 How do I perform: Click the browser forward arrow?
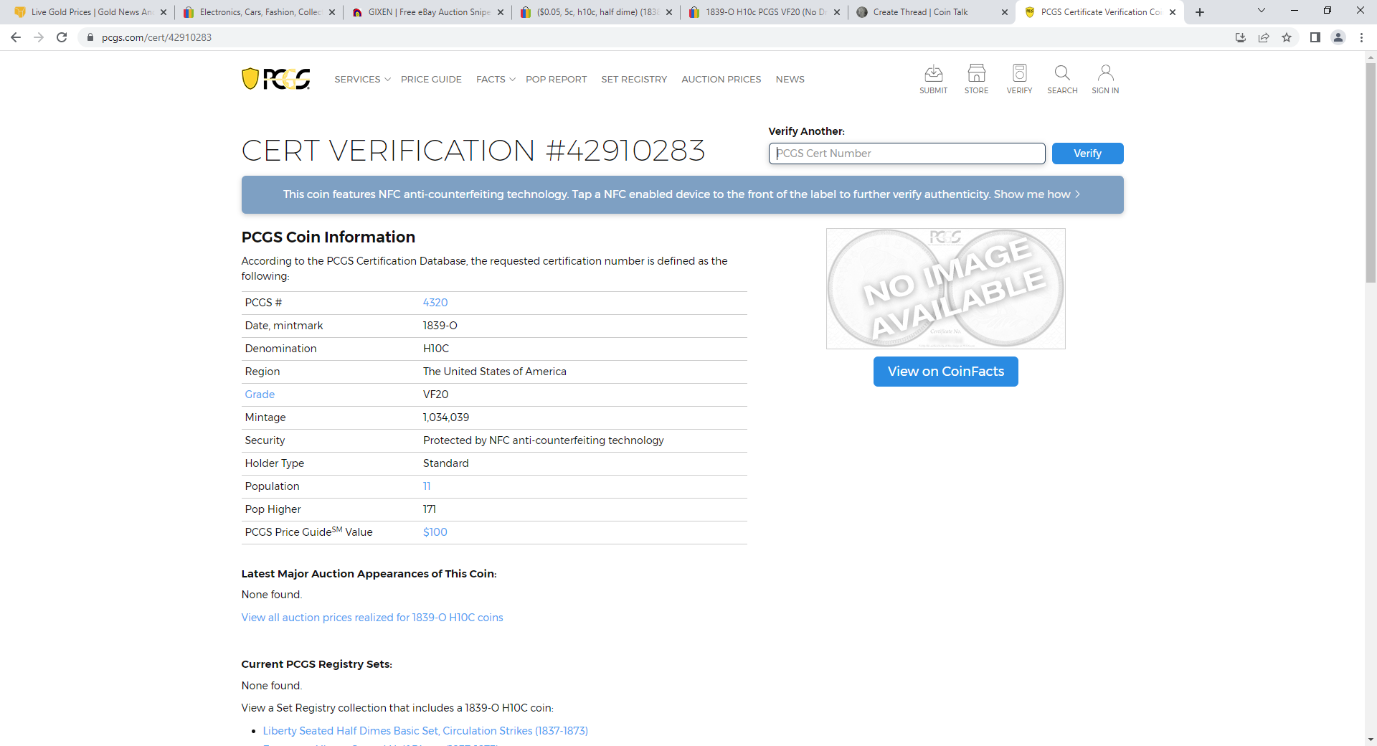point(39,37)
